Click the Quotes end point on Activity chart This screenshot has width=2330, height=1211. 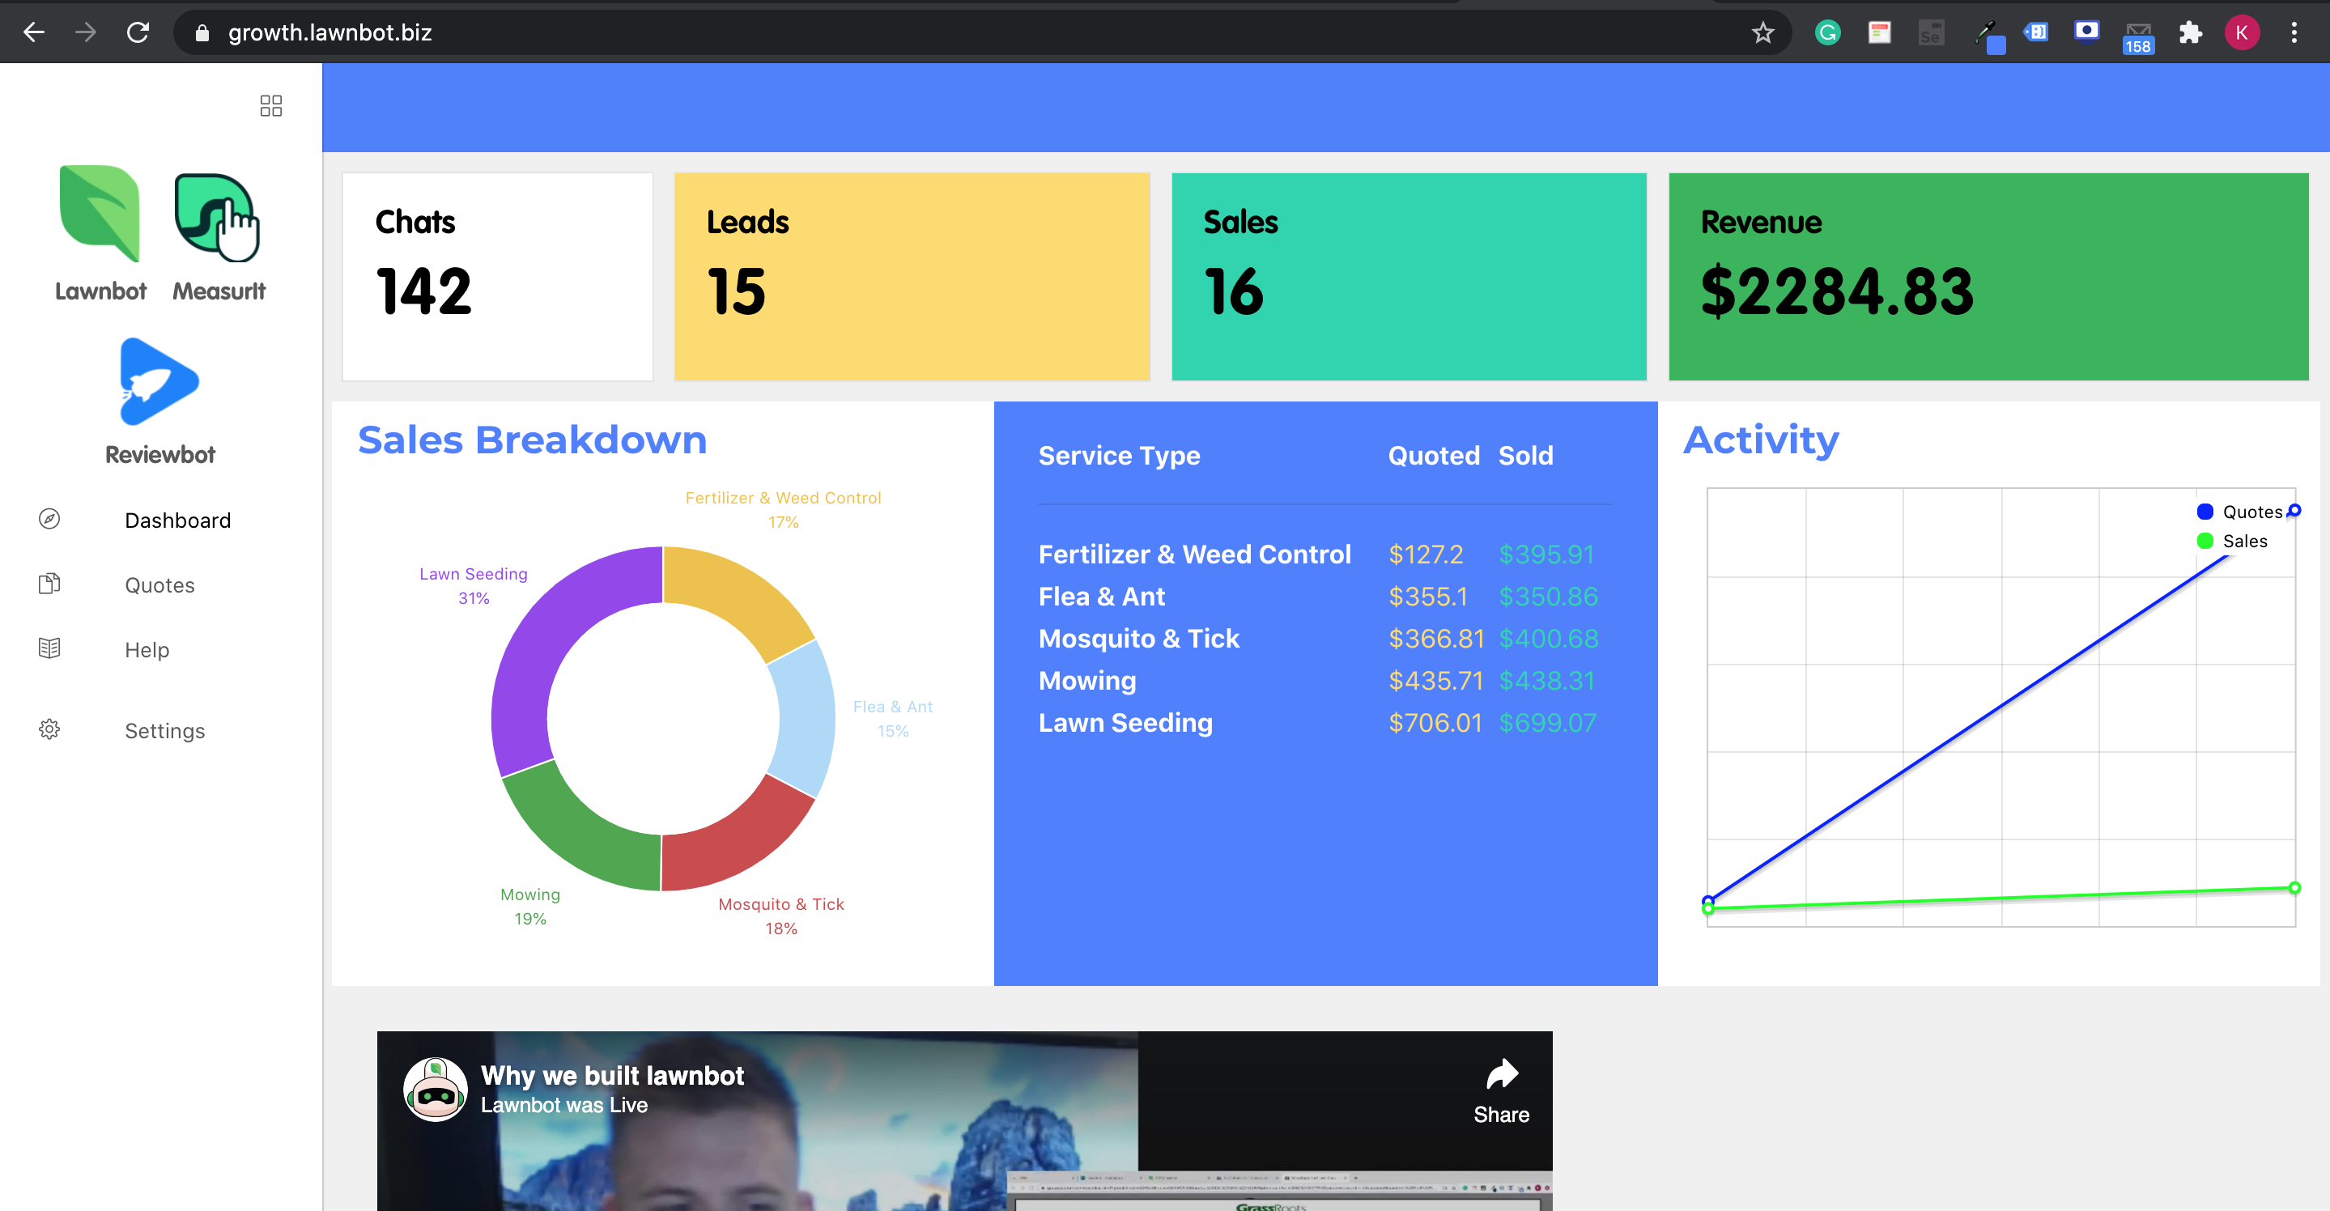point(2294,511)
